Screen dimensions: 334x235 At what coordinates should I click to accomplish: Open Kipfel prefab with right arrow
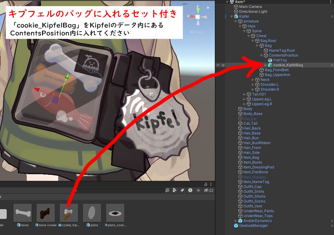[x=332, y=16]
